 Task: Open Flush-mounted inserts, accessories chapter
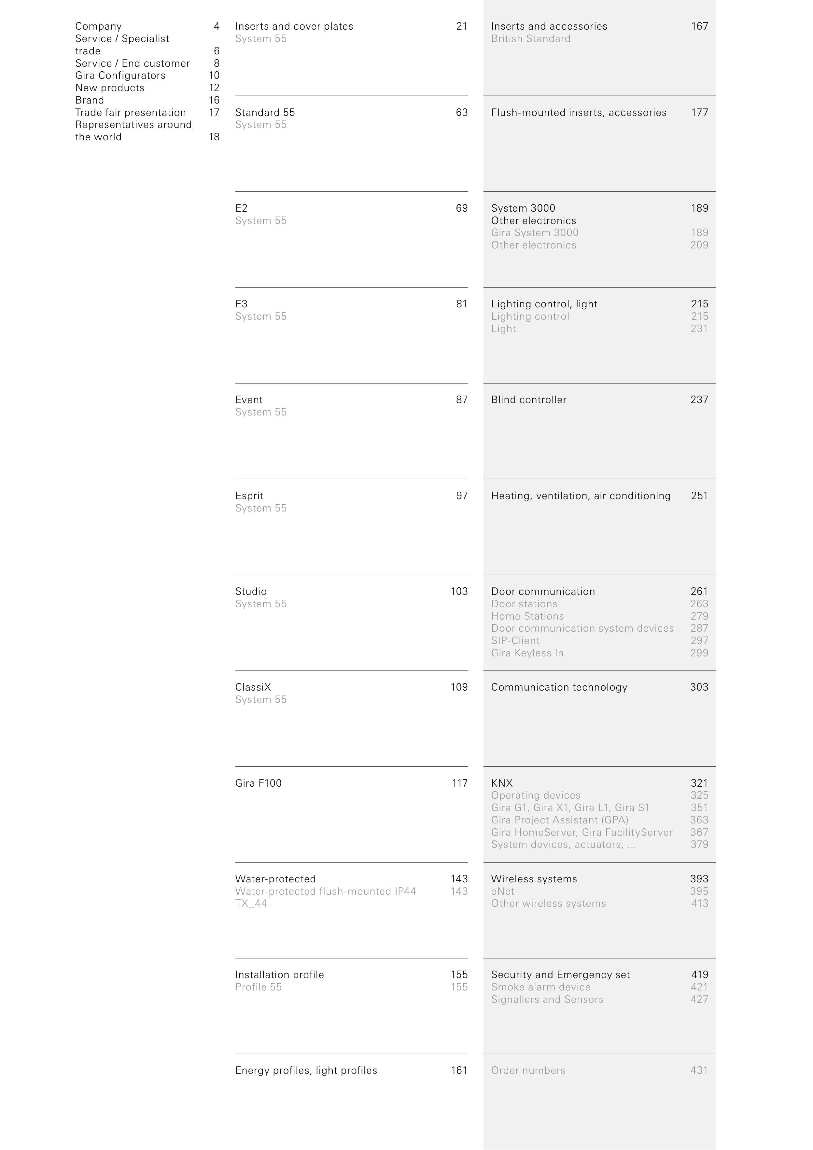(x=579, y=113)
